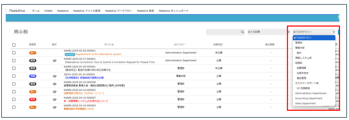This screenshot has width=349, height=120.
Task: Open 【勤怠修正】勤怠打刻漏れ時の修正依頼方法 article
Action: (87, 70)
